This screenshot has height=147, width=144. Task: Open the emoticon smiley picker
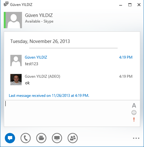(x=134, y=113)
